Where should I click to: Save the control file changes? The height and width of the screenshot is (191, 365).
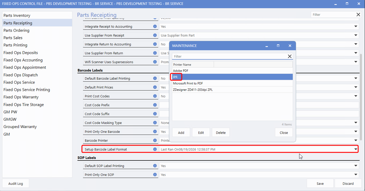point(320,184)
